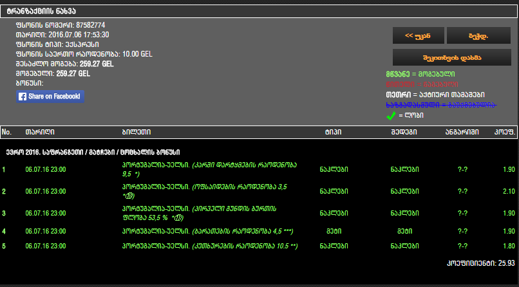
Task: Click the 'ოფსაიდების რაოდენობა 3,5' ticket row
Action: pyautogui.click(x=205, y=192)
